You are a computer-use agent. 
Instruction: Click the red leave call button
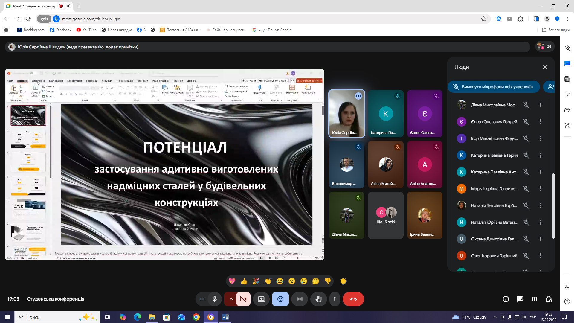pos(353,299)
